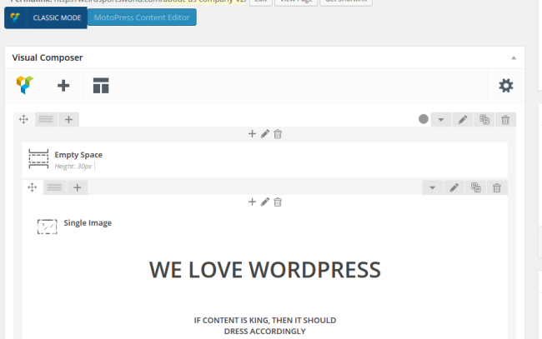The height and width of the screenshot is (339, 542).
Task: Edit the inner row with pencil
Action: (x=454, y=187)
